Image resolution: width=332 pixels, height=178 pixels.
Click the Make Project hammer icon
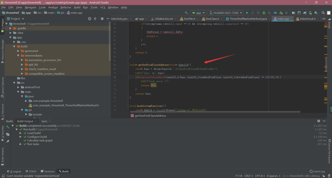point(186,13)
